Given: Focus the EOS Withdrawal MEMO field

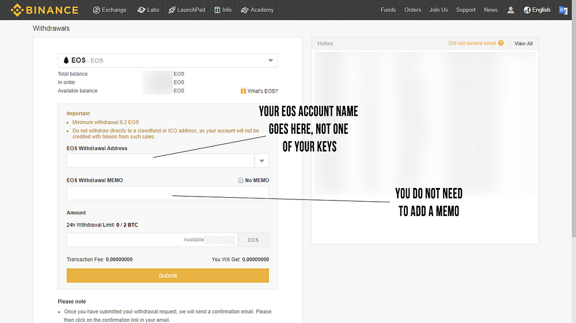Looking at the screenshot, I should click(168, 193).
